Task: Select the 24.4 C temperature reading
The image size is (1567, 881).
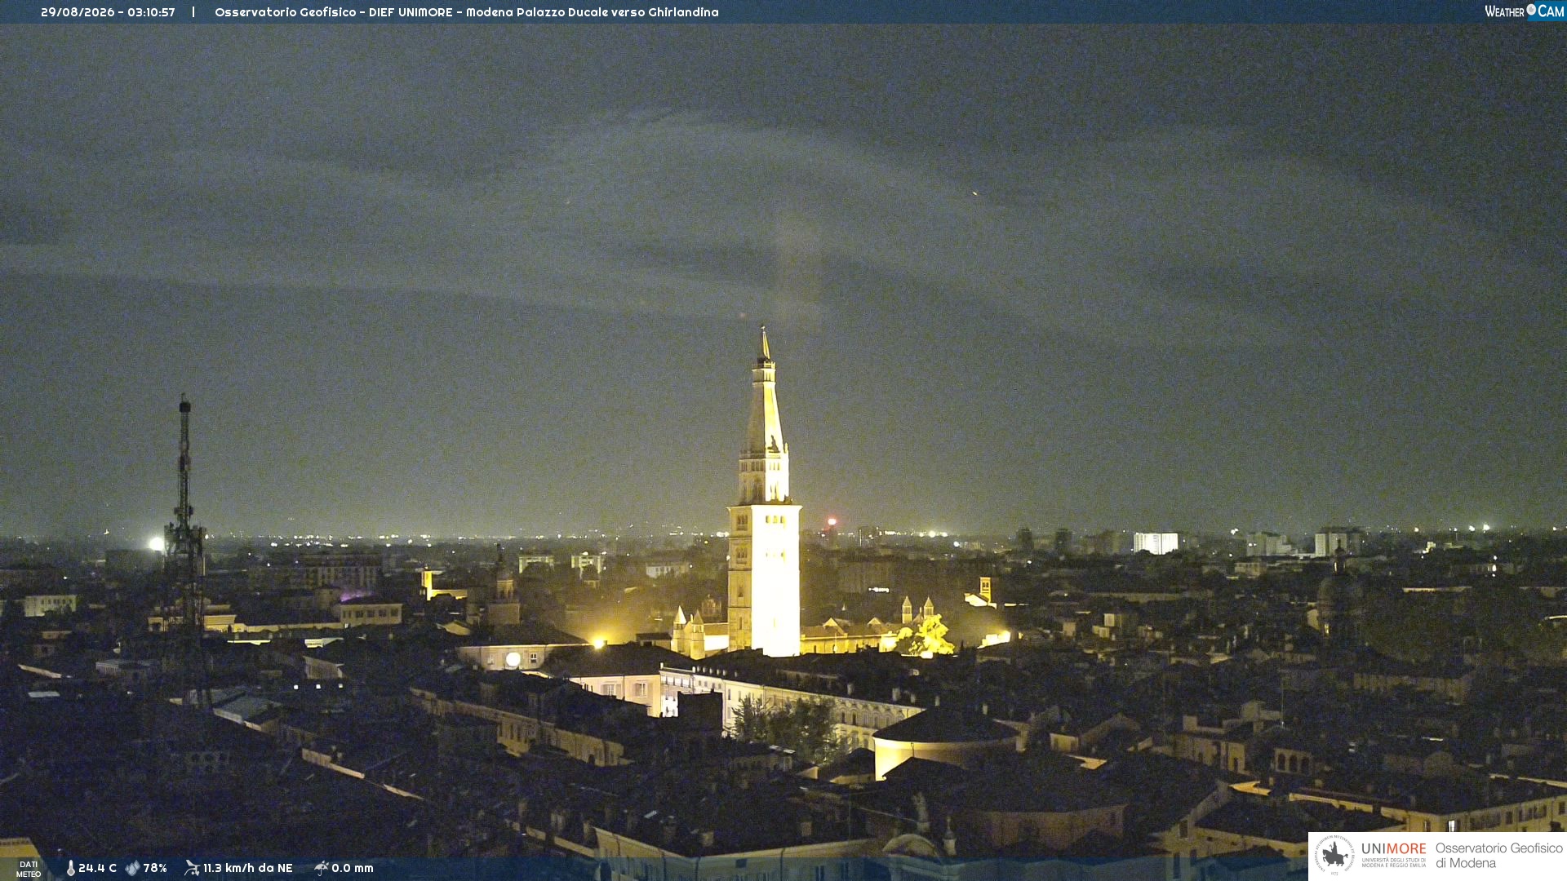Action: (97, 868)
